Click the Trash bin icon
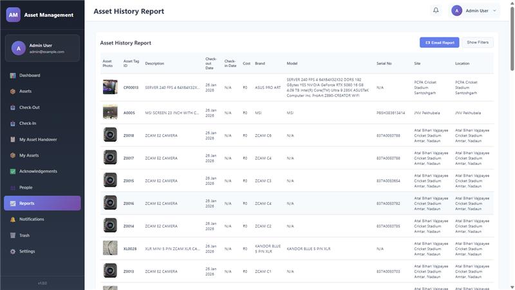Screen dimensions: 515x290 point(13,235)
